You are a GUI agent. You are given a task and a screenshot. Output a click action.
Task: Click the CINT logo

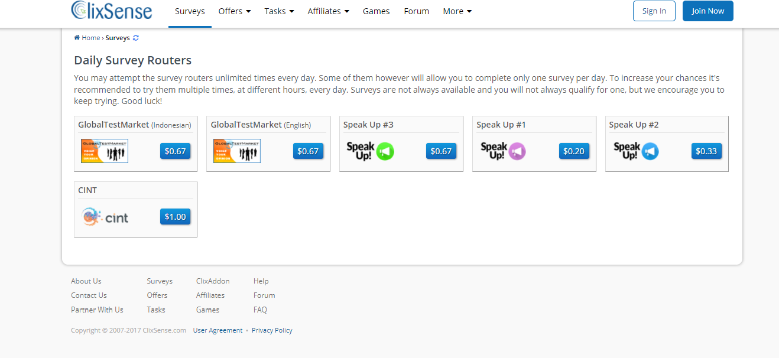pos(105,217)
